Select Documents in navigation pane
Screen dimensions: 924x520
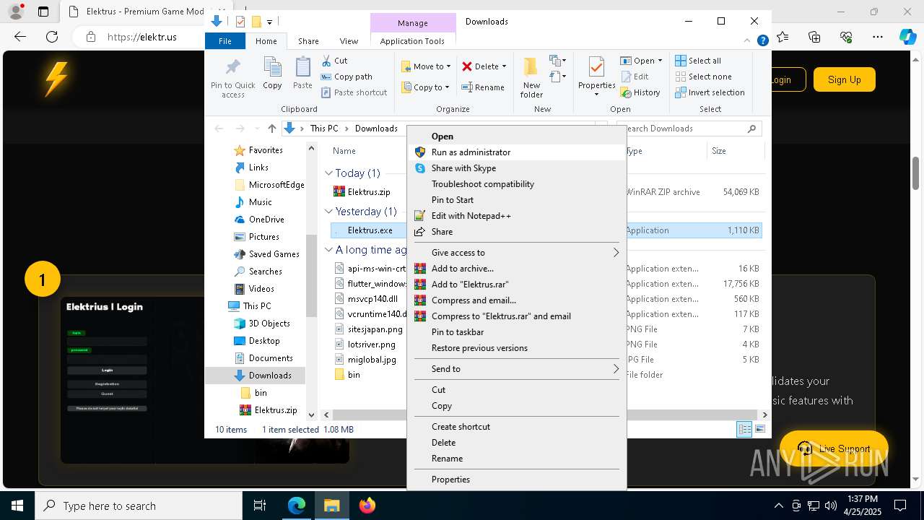coord(271,358)
